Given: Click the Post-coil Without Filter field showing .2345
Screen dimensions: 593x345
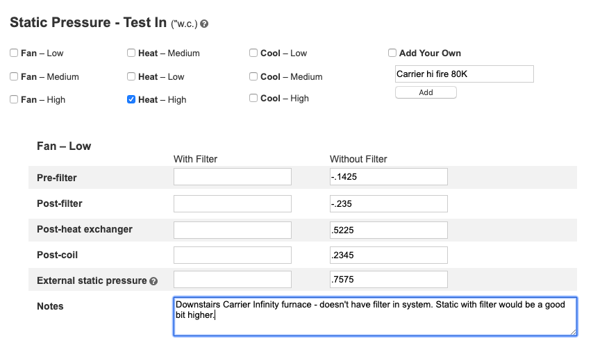Looking at the screenshot, I should (x=388, y=255).
